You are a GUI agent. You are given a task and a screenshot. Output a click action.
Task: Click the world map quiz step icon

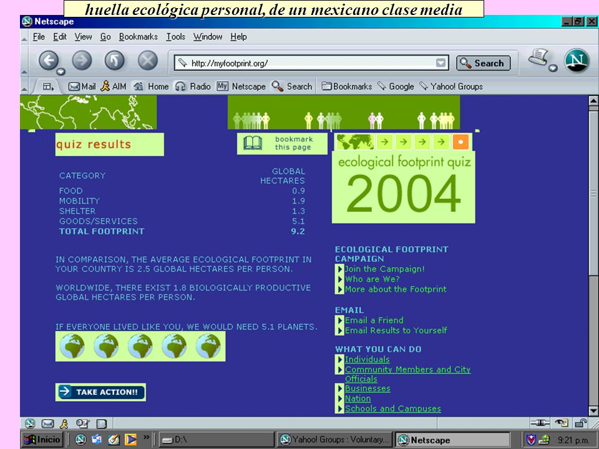point(355,142)
